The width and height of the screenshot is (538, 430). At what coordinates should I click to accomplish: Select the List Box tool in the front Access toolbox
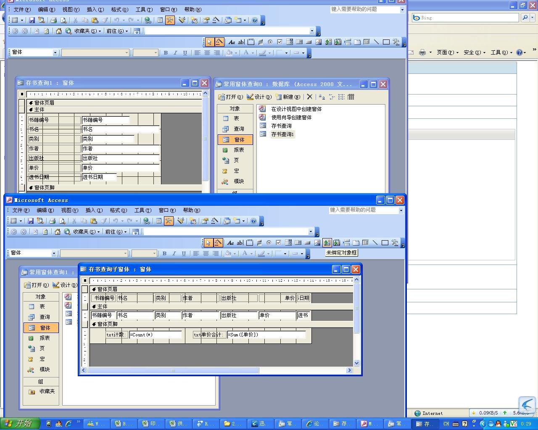(x=298, y=243)
